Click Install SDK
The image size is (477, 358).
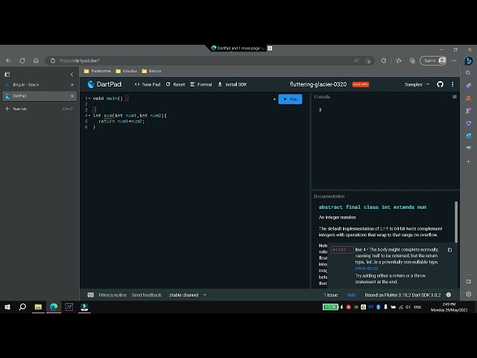click(x=233, y=84)
